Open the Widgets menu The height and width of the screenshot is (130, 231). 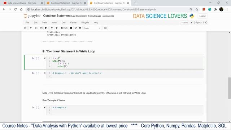click(85, 22)
